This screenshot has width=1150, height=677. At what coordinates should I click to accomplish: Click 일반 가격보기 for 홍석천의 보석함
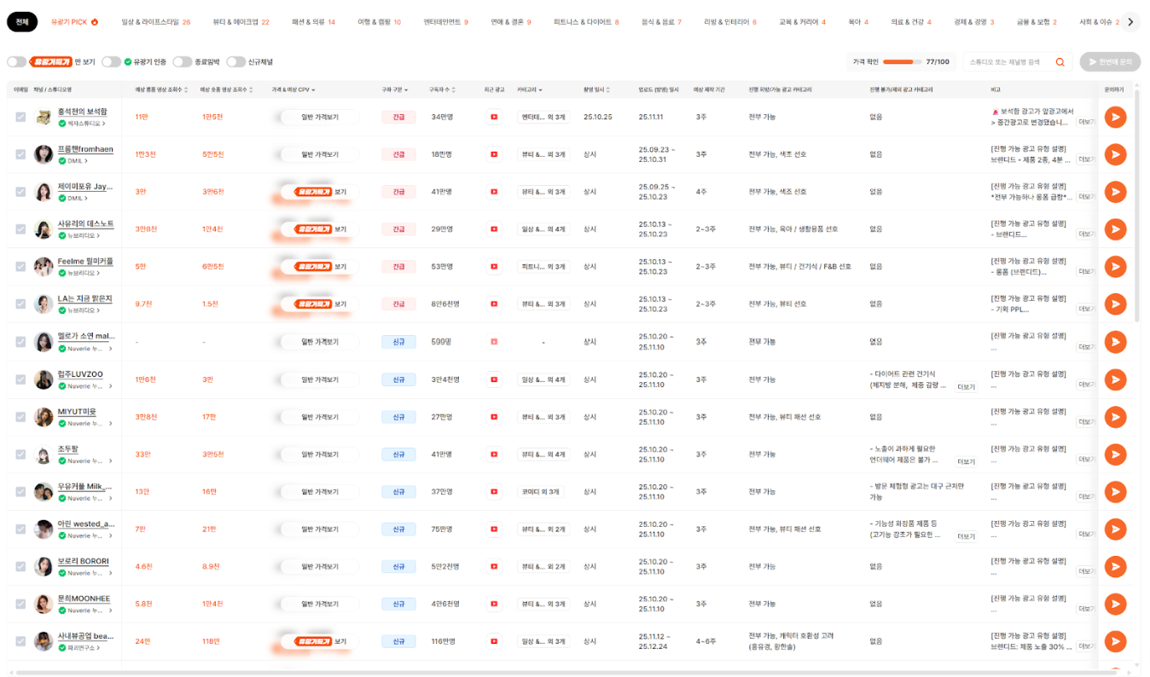click(320, 117)
